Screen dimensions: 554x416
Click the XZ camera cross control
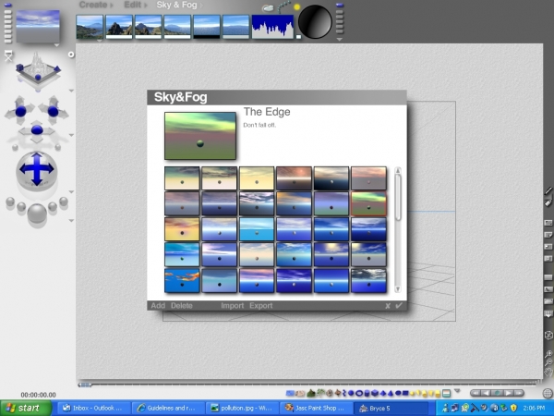[53, 111]
